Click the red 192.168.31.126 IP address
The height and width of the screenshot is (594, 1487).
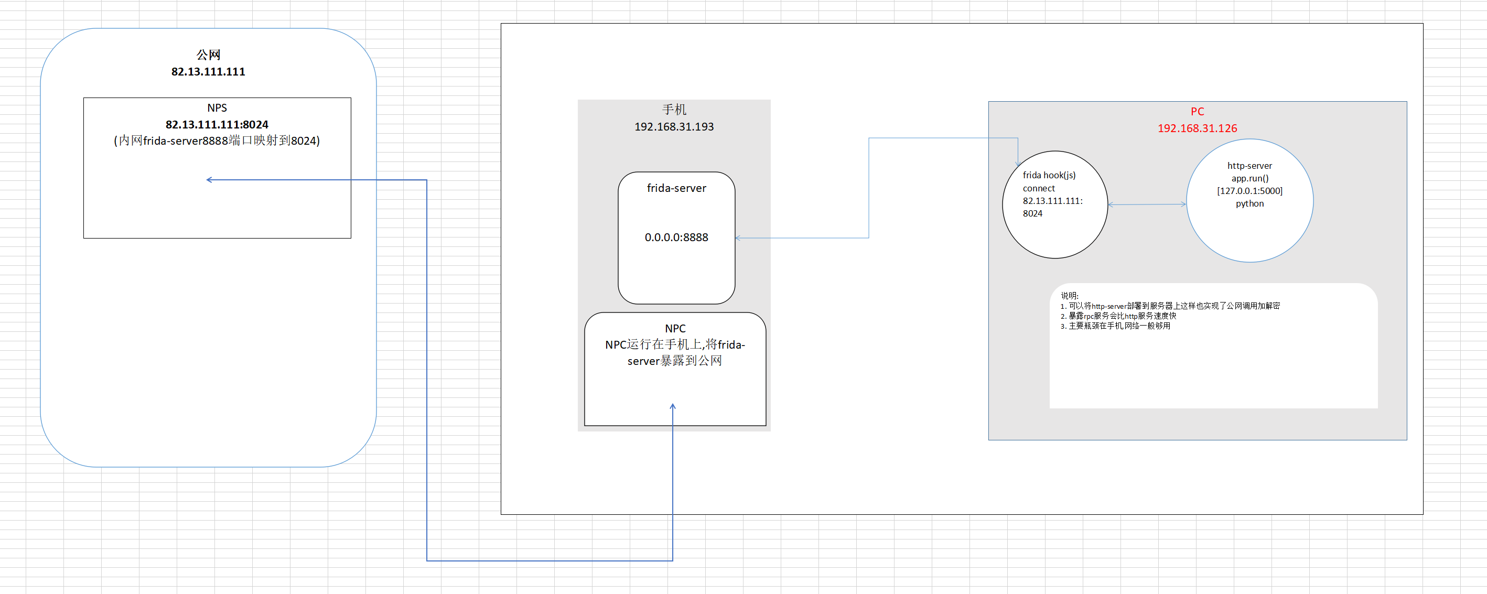pos(1197,128)
